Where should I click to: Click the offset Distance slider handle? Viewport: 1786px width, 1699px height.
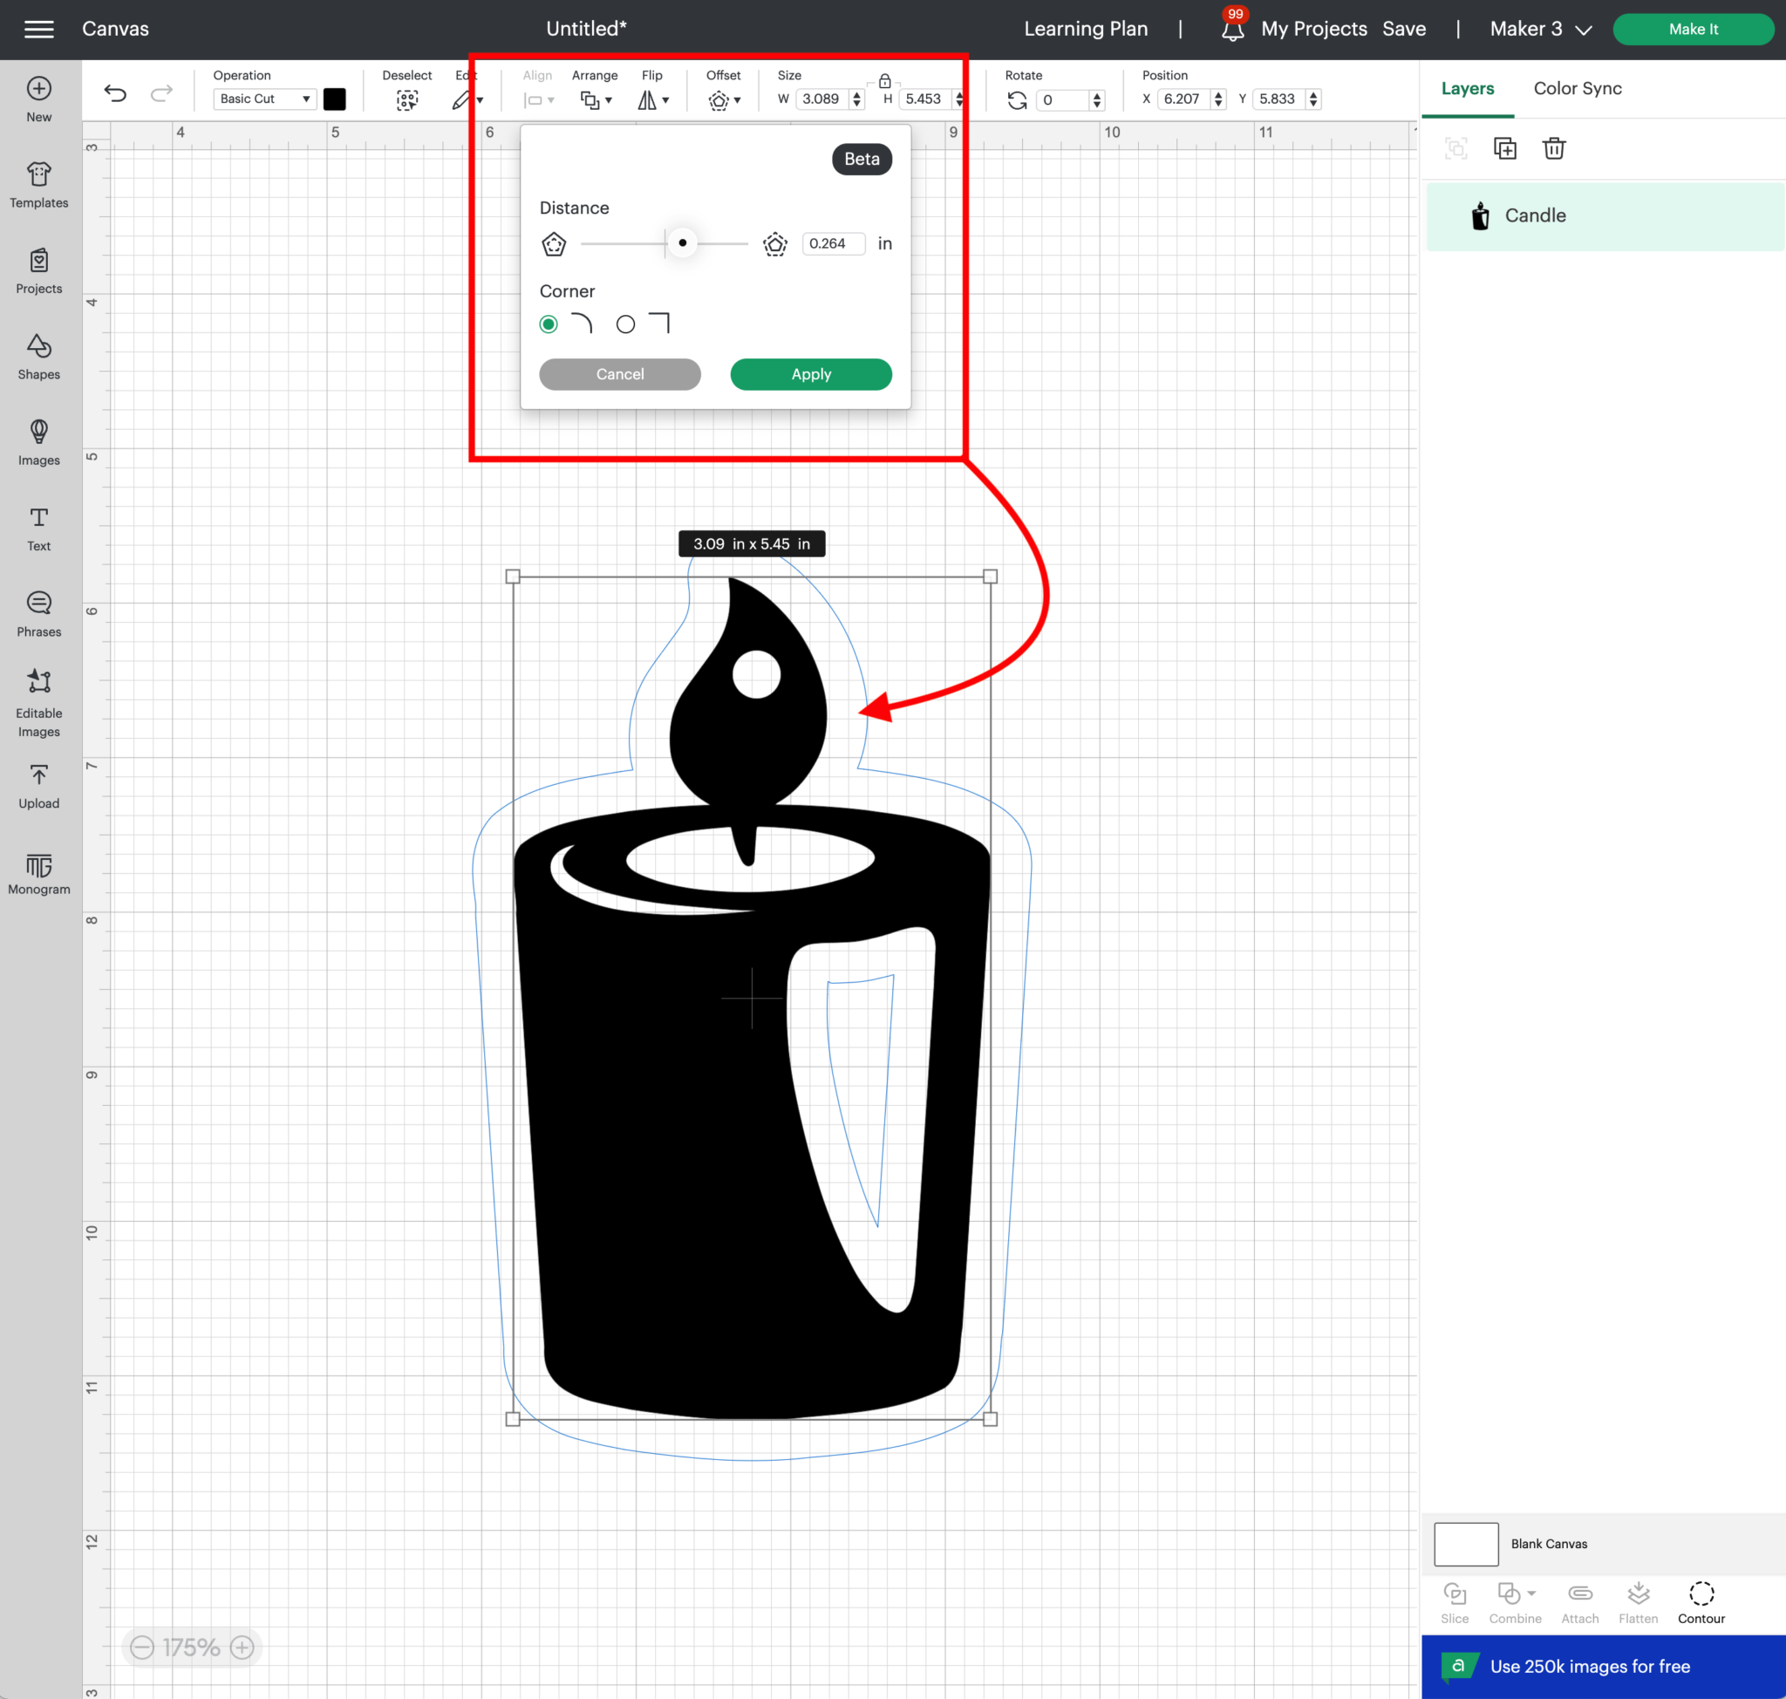682,243
